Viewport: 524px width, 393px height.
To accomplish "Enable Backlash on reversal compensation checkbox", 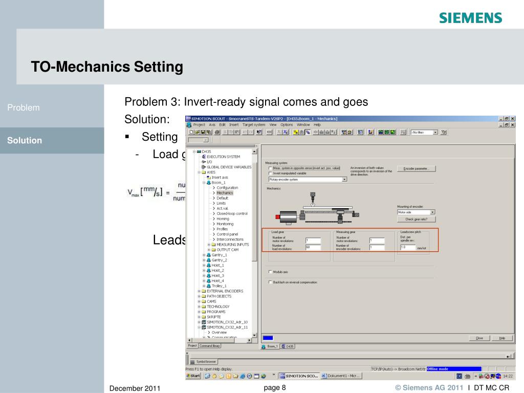I will 270,282.
